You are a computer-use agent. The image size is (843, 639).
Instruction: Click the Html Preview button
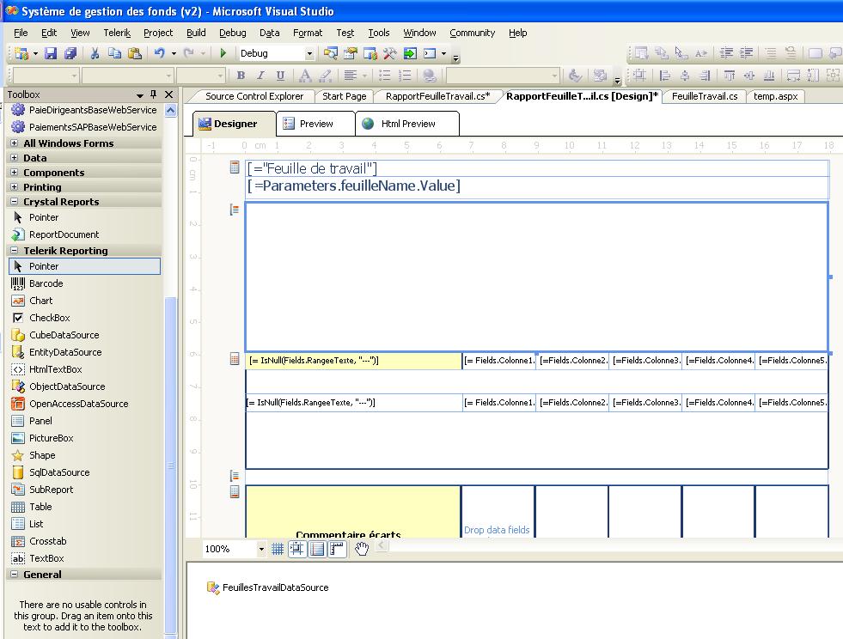point(407,124)
